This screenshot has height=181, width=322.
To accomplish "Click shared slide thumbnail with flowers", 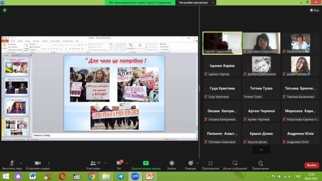I will (16, 66).
